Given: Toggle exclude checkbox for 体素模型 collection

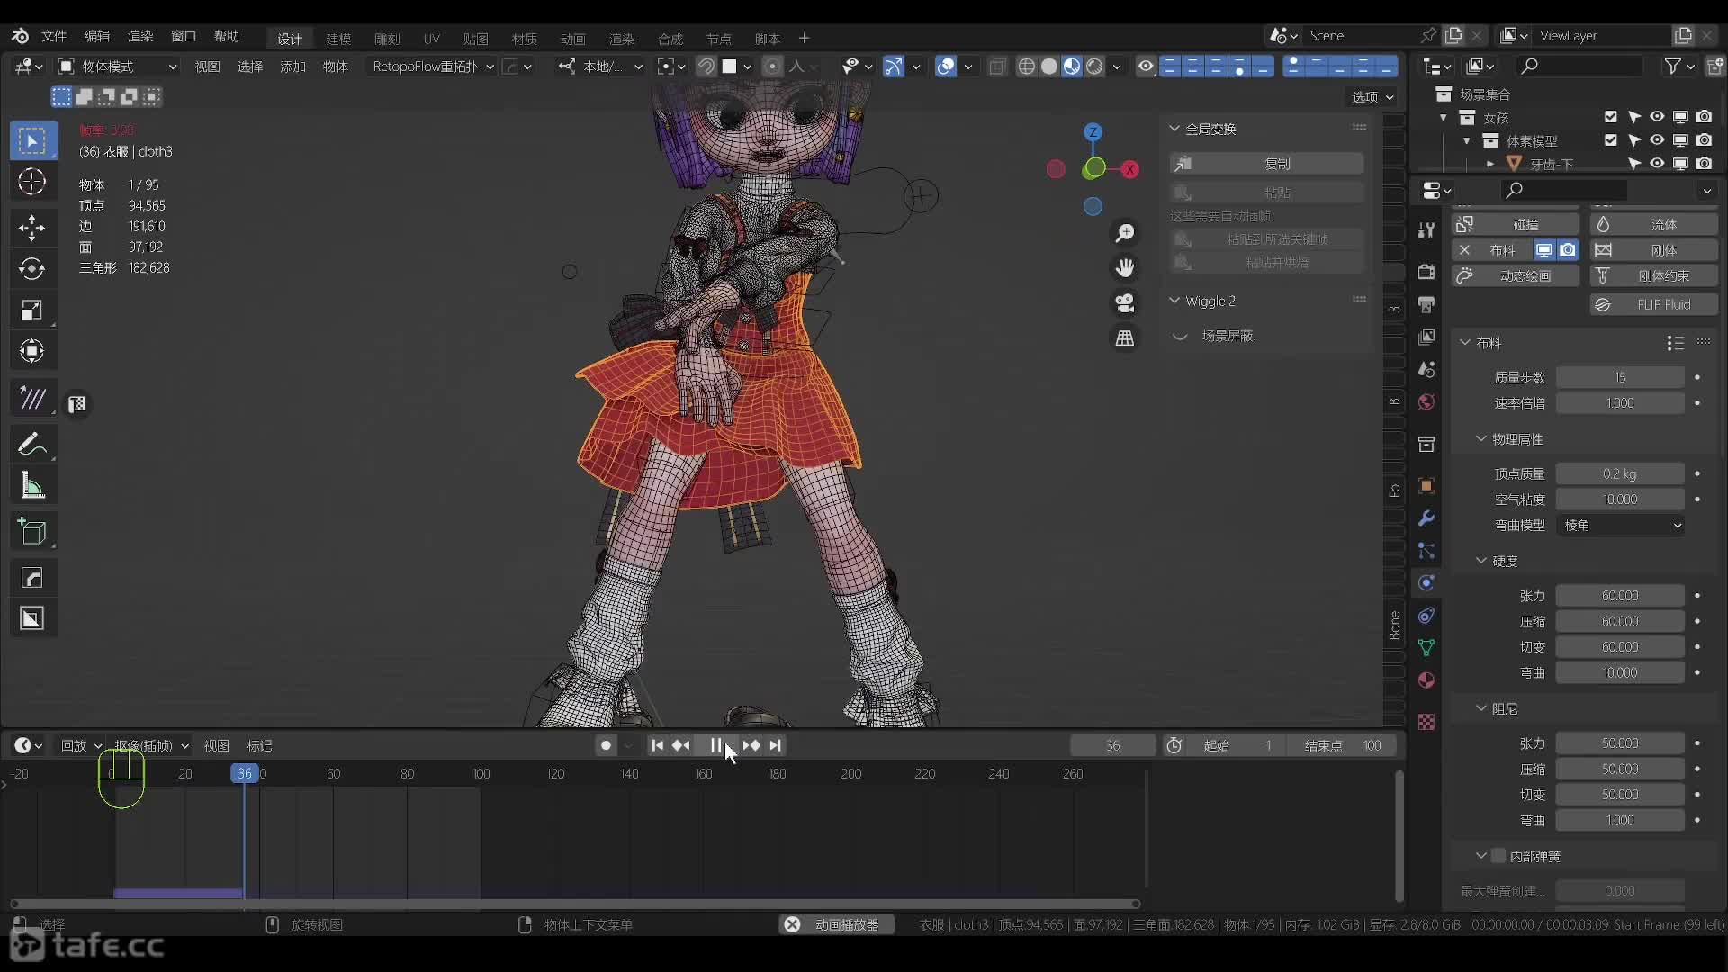Looking at the screenshot, I should tap(1611, 140).
